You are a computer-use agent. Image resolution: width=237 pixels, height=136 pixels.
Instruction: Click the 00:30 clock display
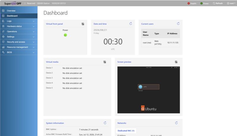[x=113, y=41]
